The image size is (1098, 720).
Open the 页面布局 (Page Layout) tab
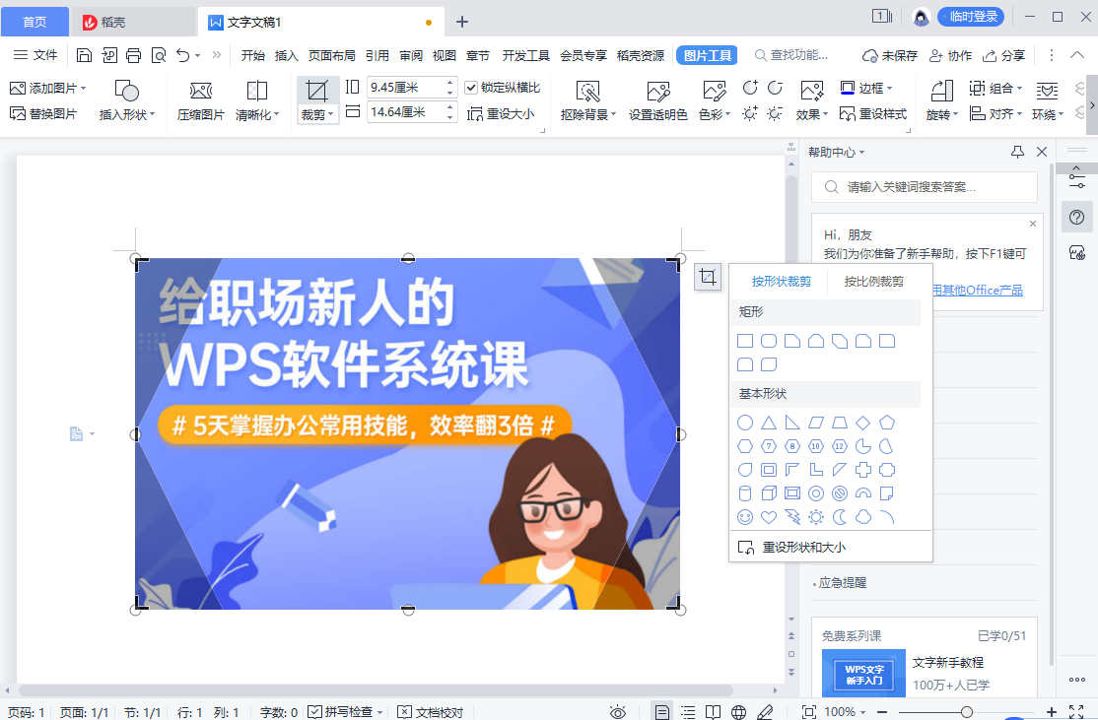[332, 55]
